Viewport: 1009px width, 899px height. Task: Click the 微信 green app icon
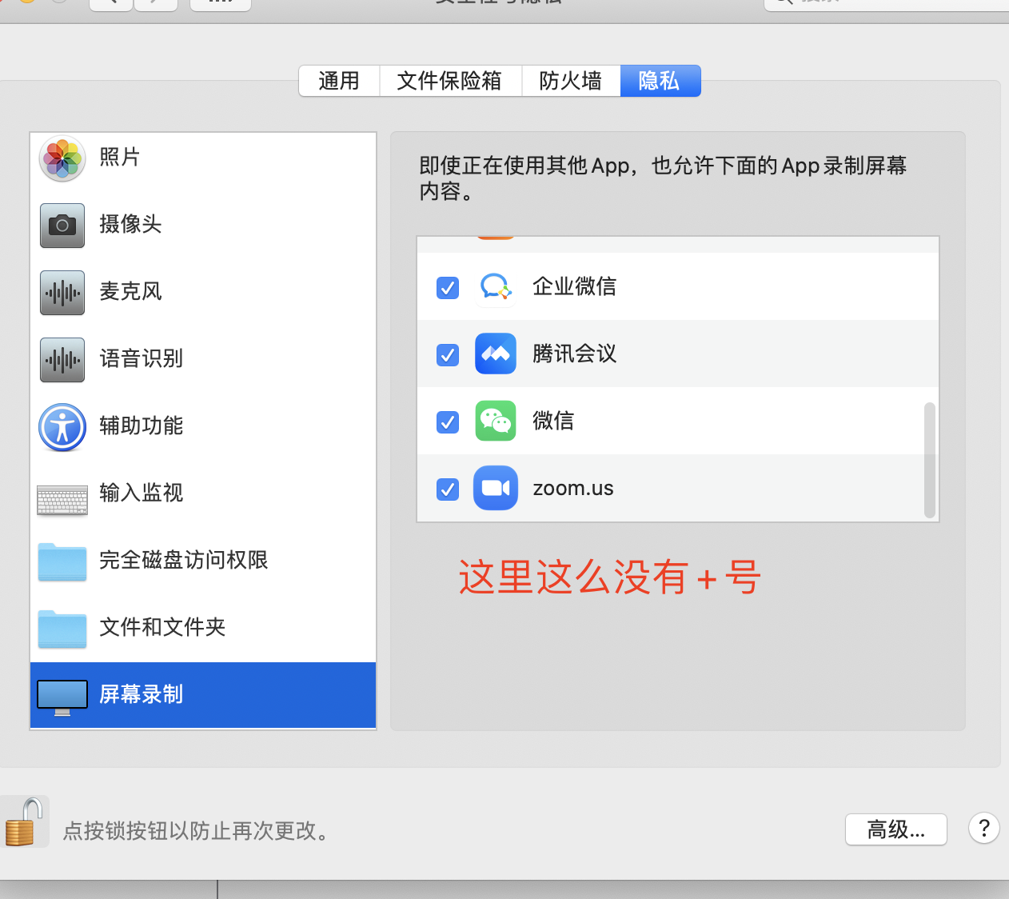(496, 422)
